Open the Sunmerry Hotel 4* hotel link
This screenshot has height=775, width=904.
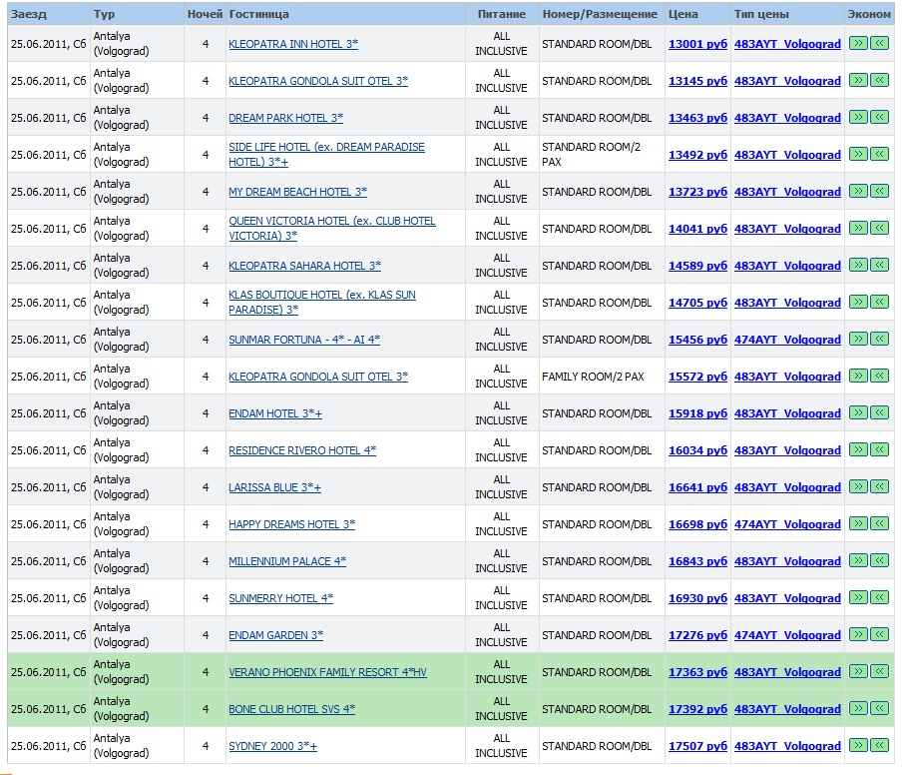pos(280,598)
